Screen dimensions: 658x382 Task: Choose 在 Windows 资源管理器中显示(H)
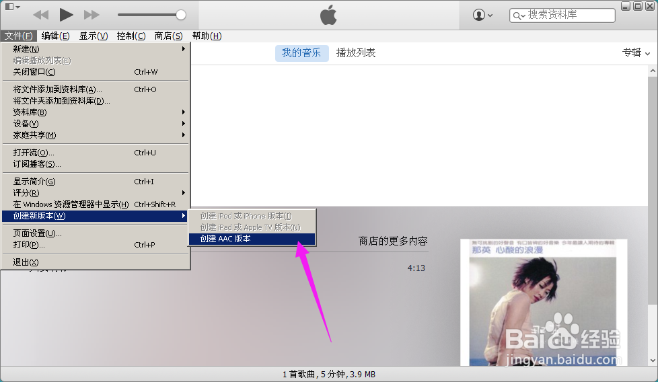point(96,204)
